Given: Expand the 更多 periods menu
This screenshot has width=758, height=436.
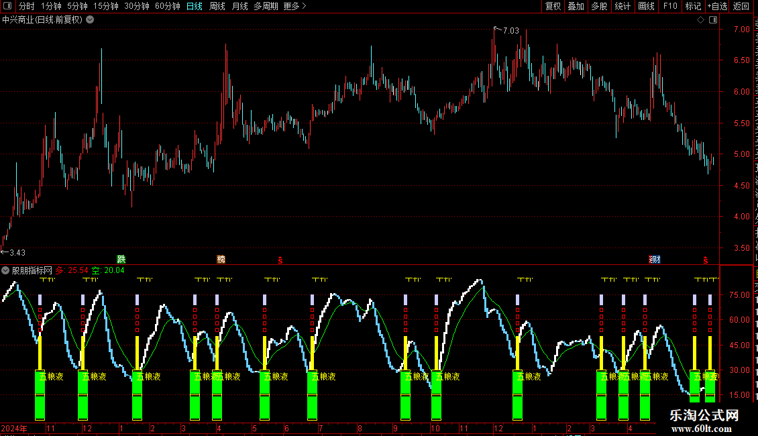Looking at the screenshot, I should coord(294,6).
